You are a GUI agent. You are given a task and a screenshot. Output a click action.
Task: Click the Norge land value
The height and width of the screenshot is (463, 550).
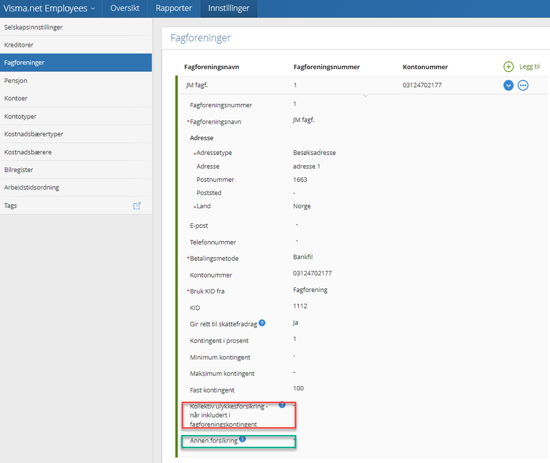point(302,206)
